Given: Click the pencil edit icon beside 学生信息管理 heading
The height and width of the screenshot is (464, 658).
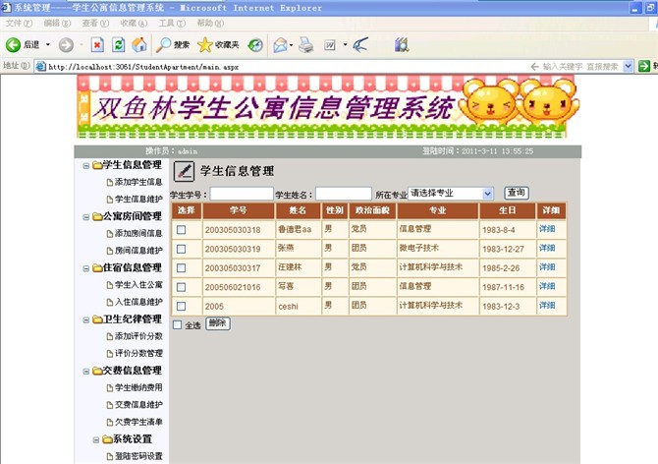Looking at the screenshot, I should (185, 171).
